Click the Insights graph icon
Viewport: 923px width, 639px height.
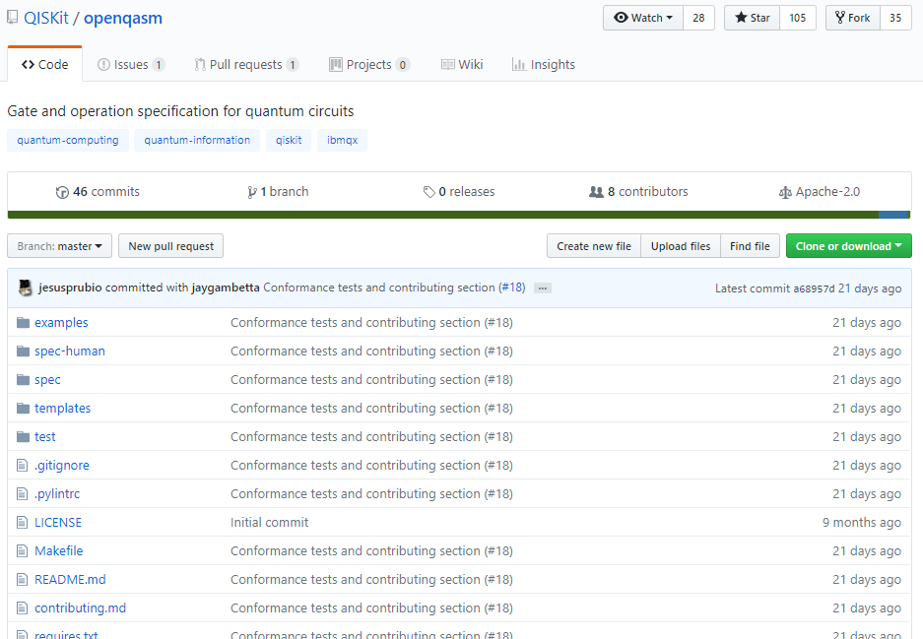518,65
